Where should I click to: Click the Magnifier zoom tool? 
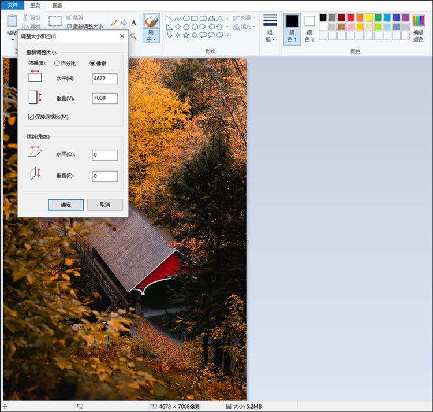[x=134, y=36]
